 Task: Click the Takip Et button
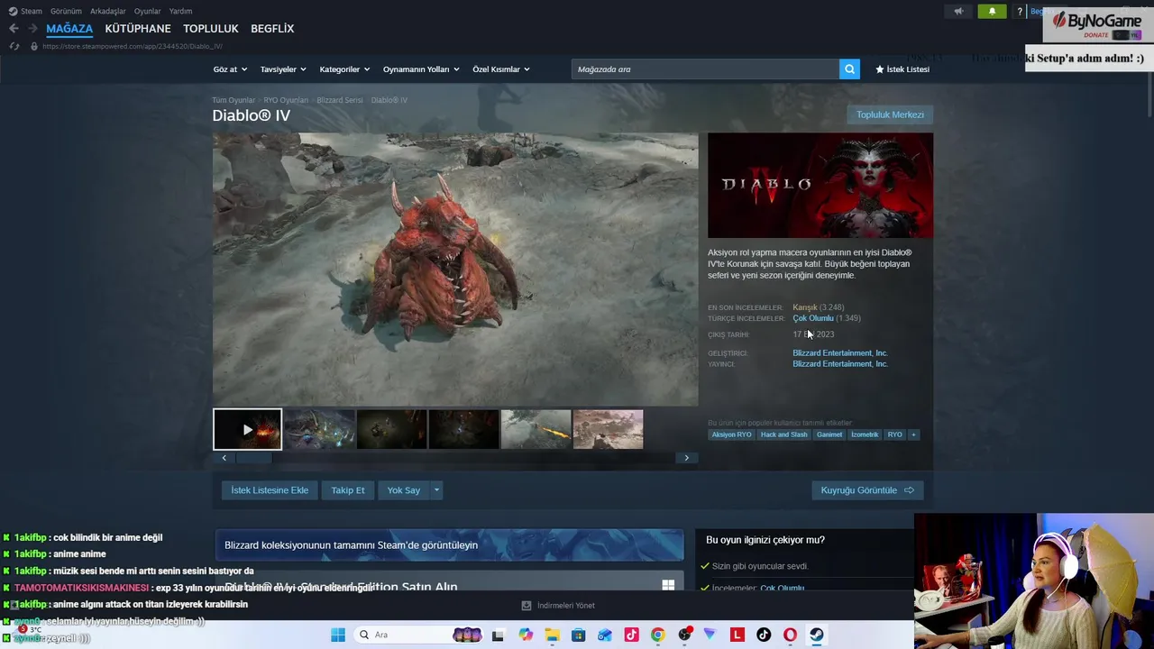pos(348,490)
